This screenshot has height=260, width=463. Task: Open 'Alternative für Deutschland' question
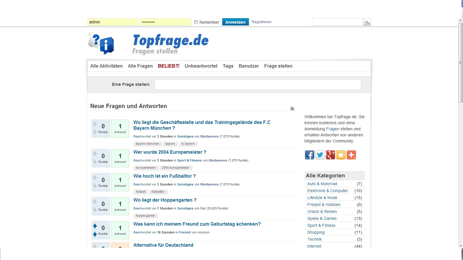click(163, 245)
